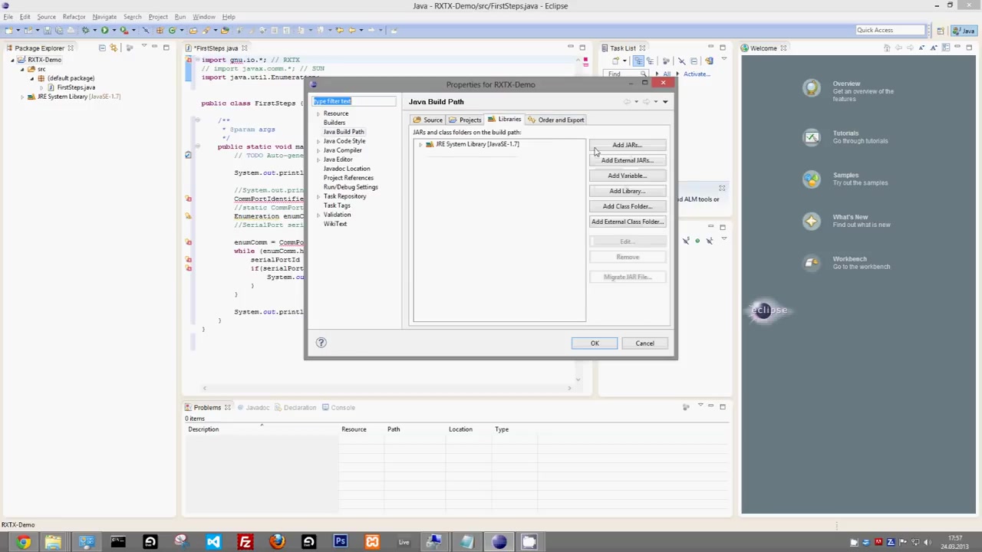The image size is (982, 552).
Task: Expand Java Compiler node
Action: pyautogui.click(x=318, y=150)
